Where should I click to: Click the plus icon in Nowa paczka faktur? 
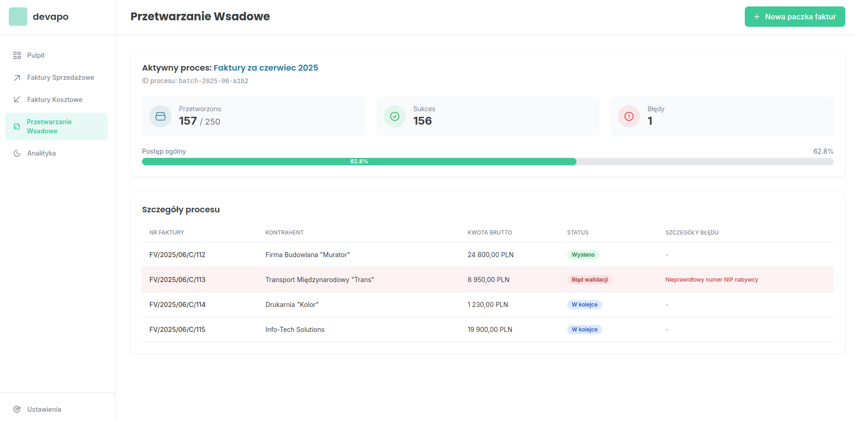757,17
